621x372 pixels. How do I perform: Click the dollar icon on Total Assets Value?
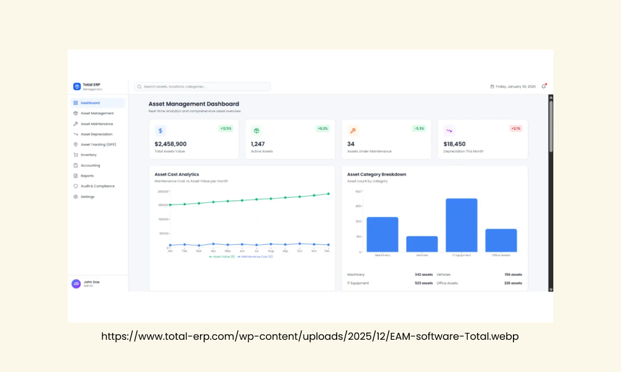(160, 130)
